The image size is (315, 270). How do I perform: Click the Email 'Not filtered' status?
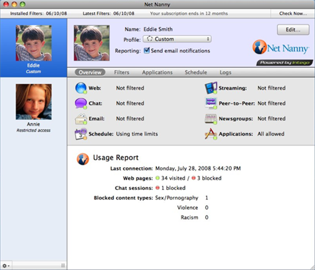point(130,119)
